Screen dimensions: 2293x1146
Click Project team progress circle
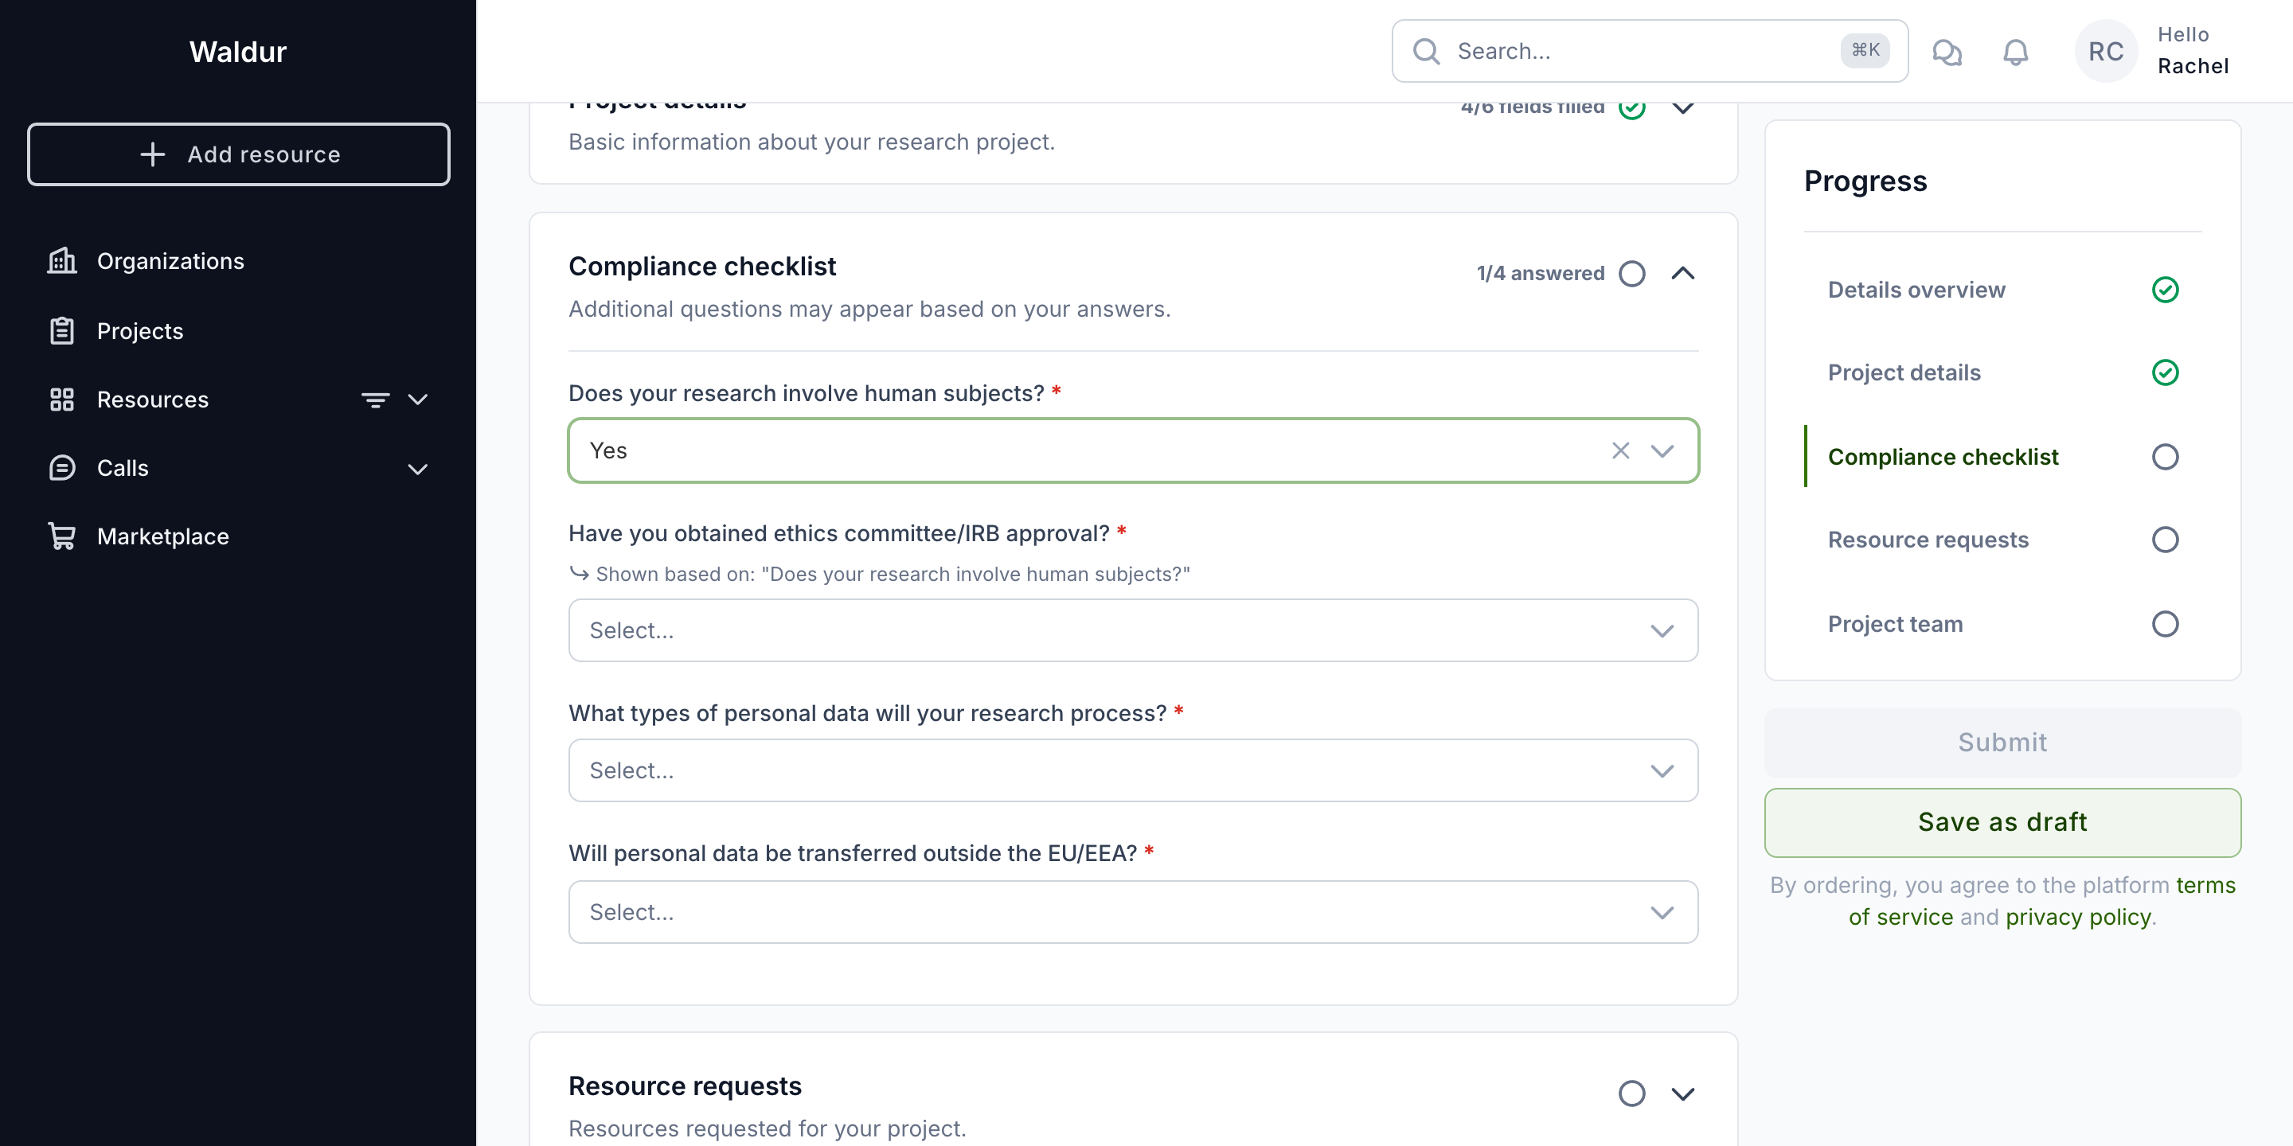2164,624
